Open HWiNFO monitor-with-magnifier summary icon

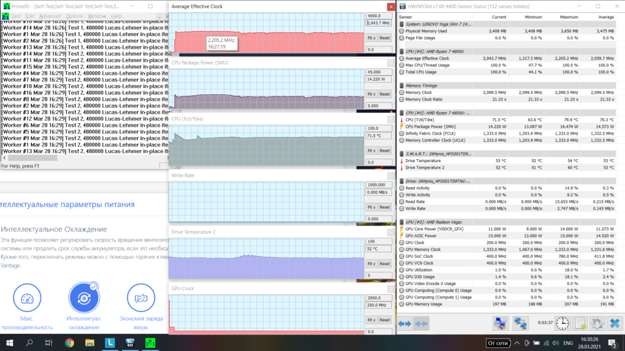point(500,323)
